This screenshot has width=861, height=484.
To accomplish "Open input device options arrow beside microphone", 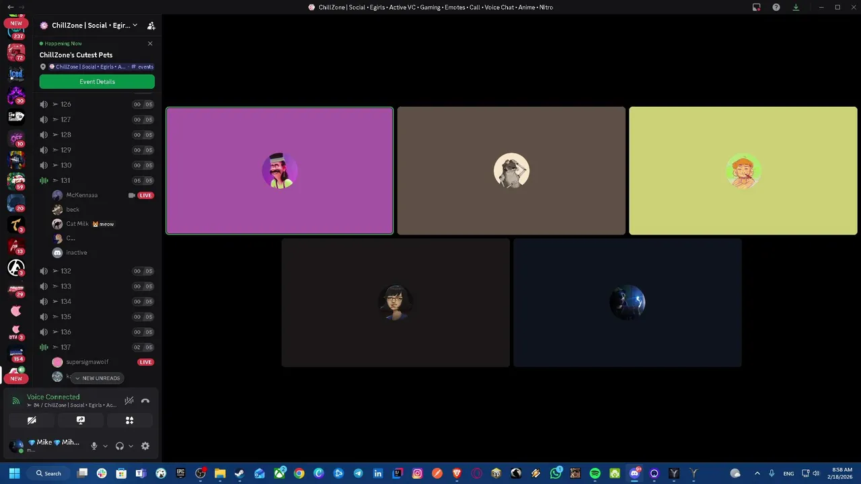I will pyautogui.click(x=105, y=446).
